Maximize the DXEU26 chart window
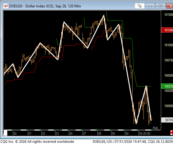The width and height of the screenshot is (173, 144). pyautogui.click(x=160, y=6)
